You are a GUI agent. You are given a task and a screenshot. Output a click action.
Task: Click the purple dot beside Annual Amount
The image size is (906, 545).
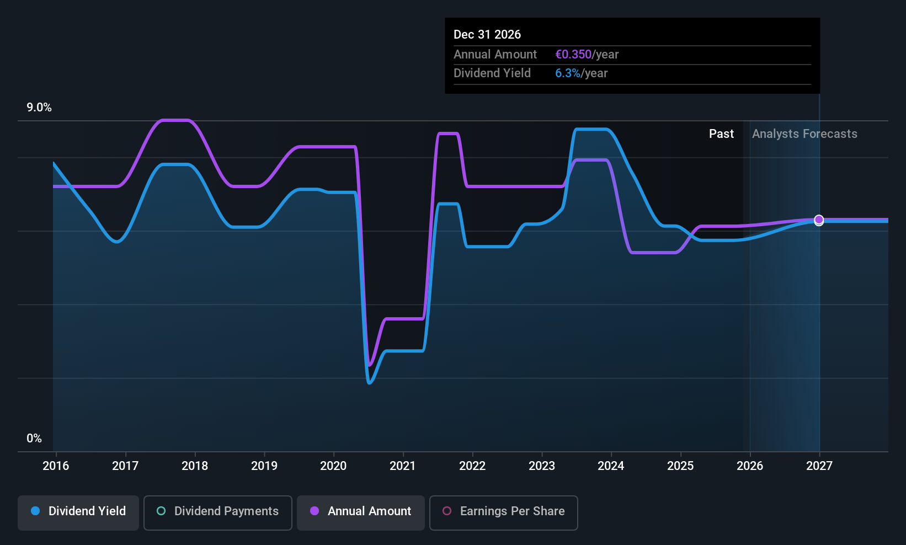click(x=315, y=511)
